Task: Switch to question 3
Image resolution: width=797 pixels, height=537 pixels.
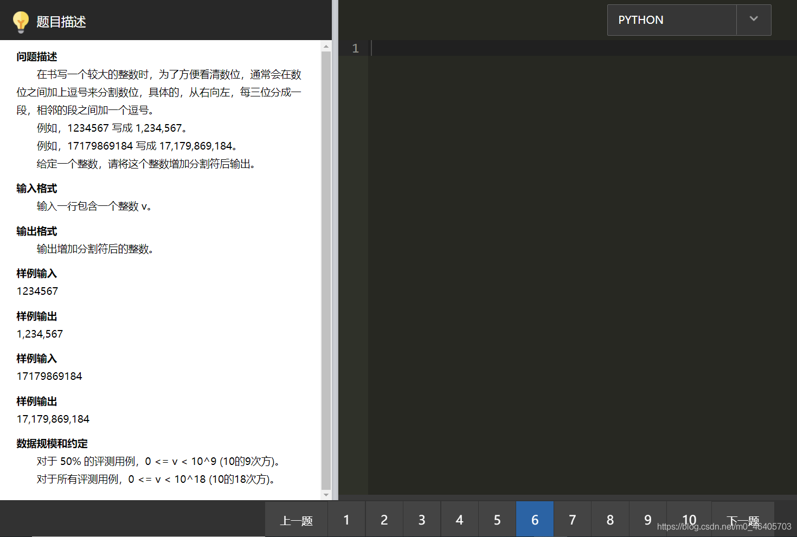Action: [x=422, y=520]
